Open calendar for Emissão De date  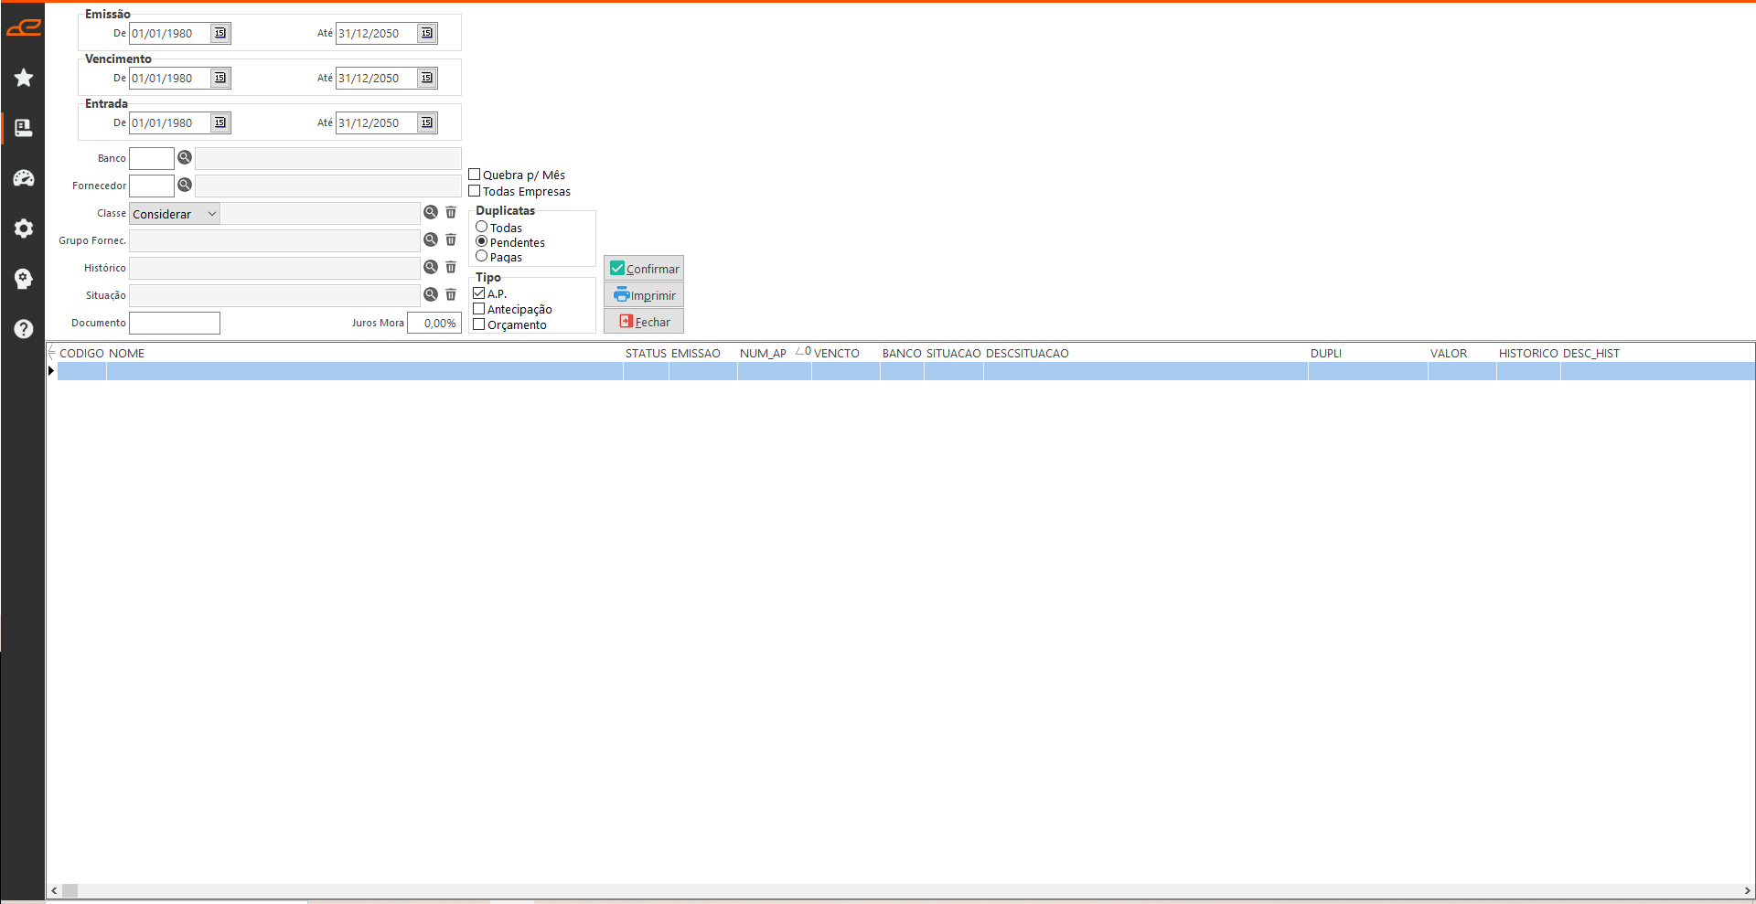tap(220, 34)
